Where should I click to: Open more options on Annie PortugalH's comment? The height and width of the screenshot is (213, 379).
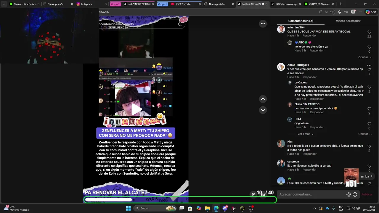click(x=369, y=65)
